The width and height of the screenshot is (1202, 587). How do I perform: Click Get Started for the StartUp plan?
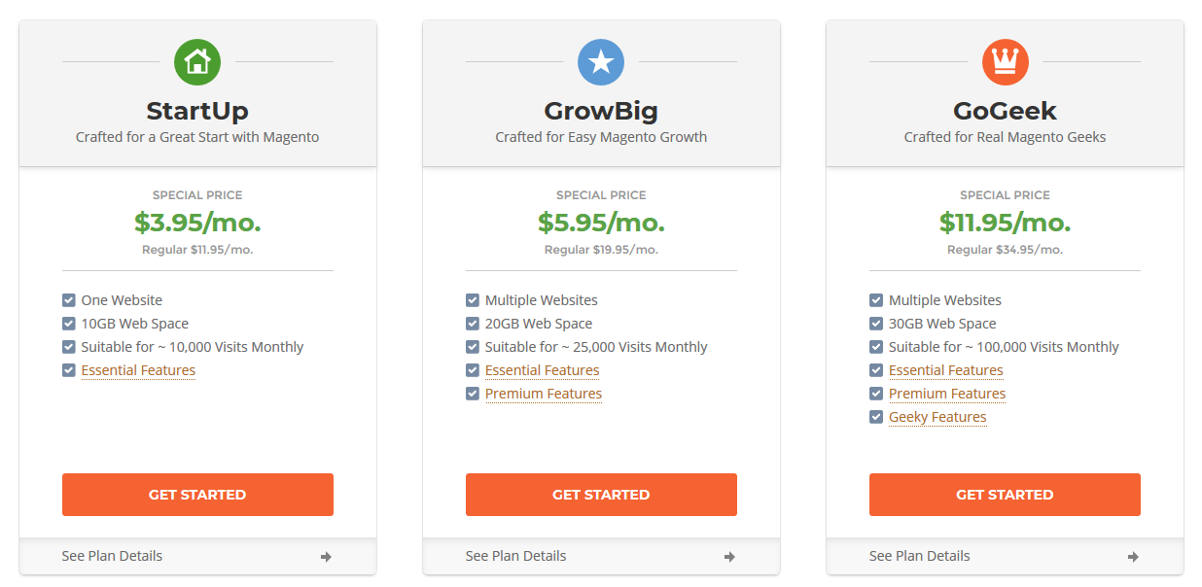[197, 495]
